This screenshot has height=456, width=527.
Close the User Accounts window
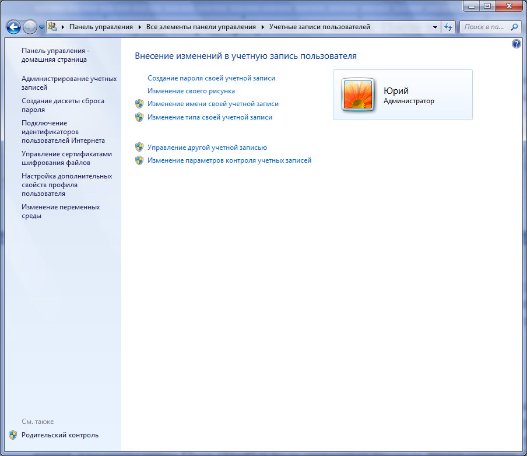(x=509, y=6)
